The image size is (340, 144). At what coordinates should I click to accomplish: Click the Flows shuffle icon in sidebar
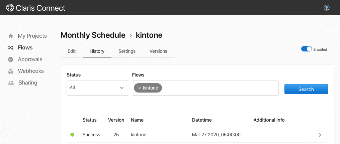(x=11, y=48)
